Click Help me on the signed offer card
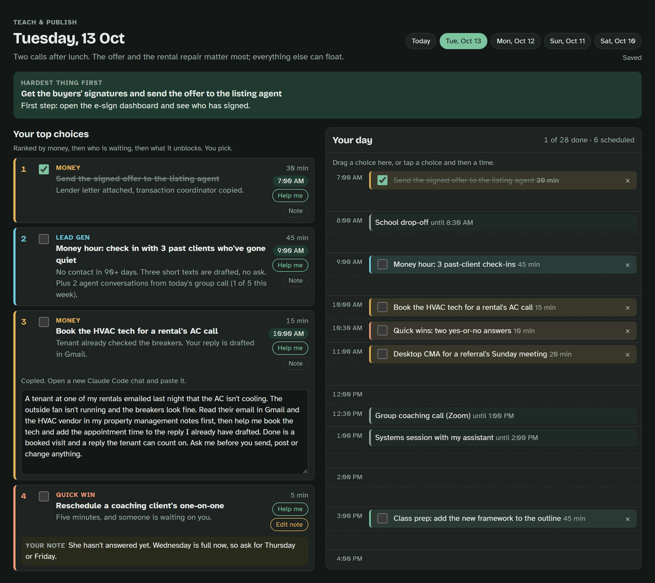 tap(290, 195)
